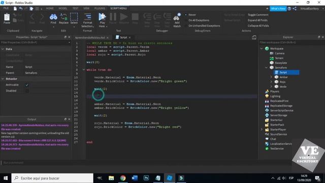Switch to the TEST ribbon tab
325x183 pixels.
(x=76, y=9)
